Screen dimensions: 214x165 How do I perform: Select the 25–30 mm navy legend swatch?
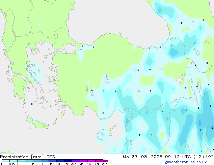pos(68,161)
